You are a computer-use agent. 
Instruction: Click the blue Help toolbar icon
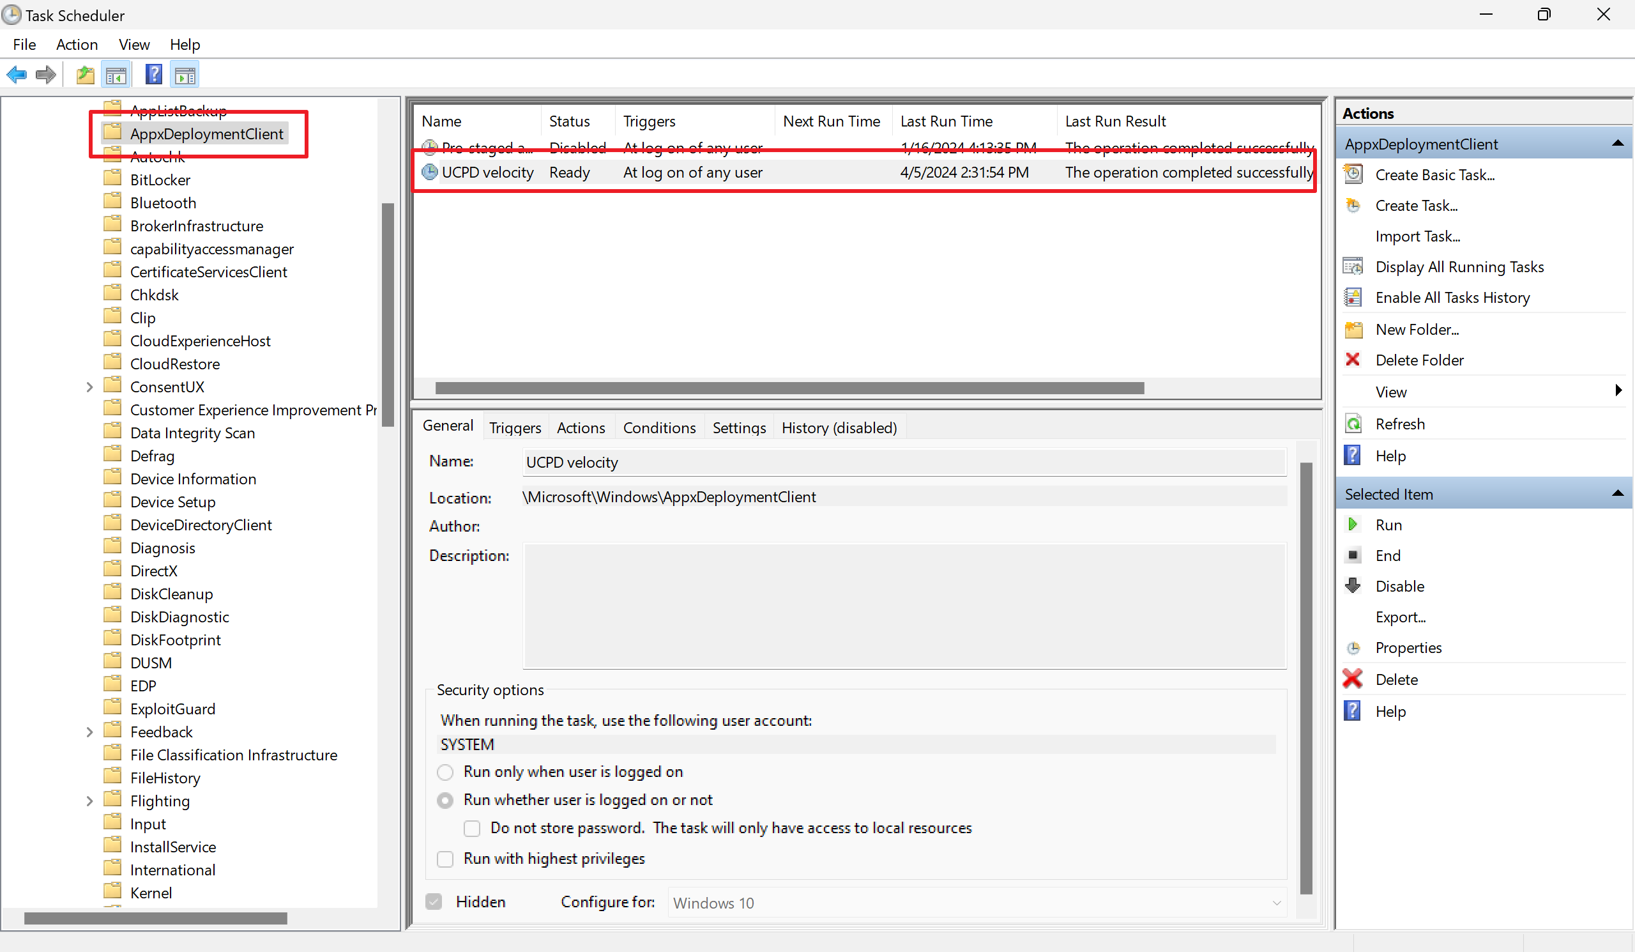(x=153, y=75)
